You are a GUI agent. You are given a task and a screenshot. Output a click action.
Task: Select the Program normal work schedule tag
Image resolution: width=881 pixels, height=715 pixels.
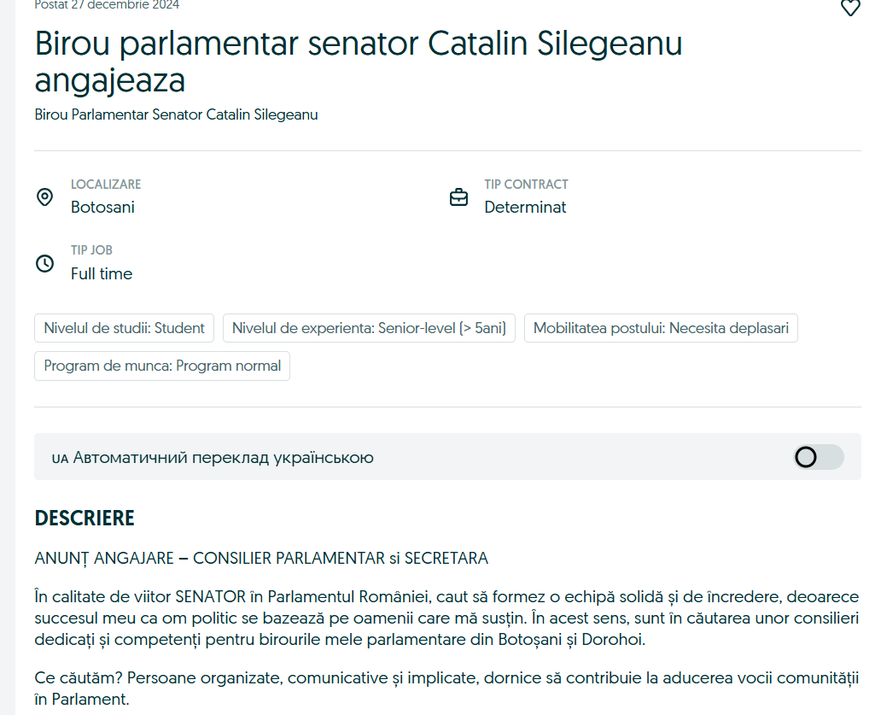click(x=162, y=366)
